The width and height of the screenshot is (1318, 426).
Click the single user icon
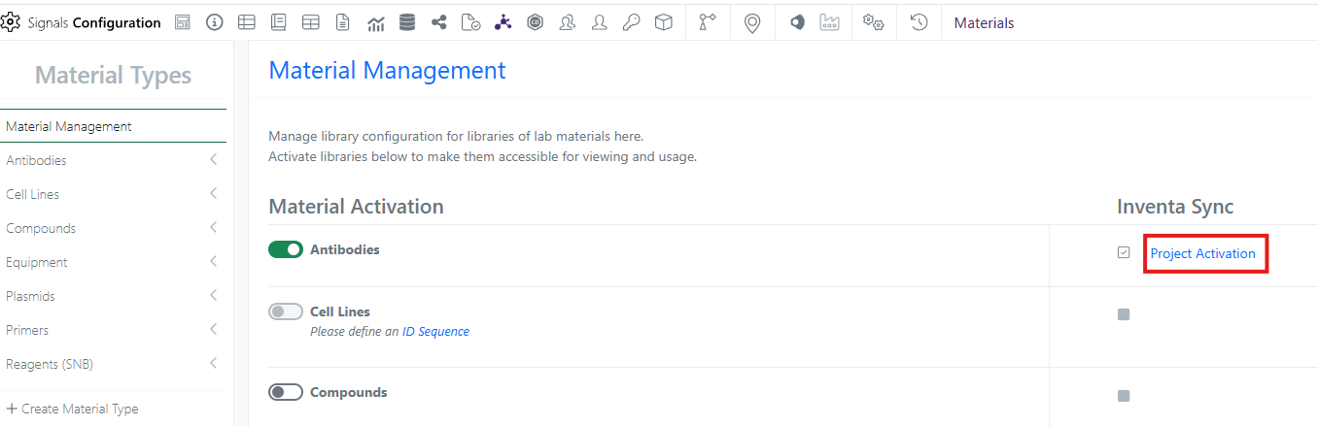(600, 22)
